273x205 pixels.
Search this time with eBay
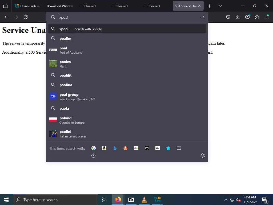pos(136,148)
